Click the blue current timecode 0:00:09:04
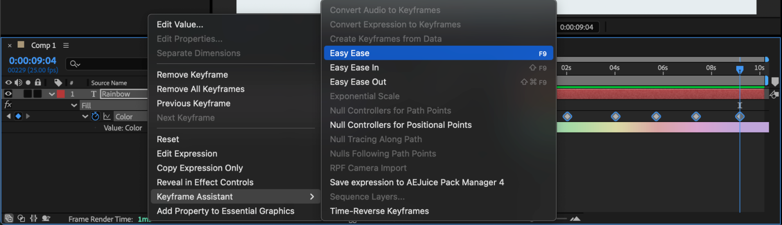This screenshot has height=225, width=782. coord(33,61)
